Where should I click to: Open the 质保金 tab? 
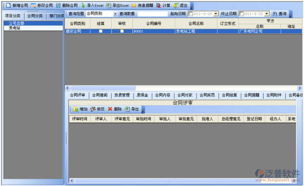[x=142, y=95]
